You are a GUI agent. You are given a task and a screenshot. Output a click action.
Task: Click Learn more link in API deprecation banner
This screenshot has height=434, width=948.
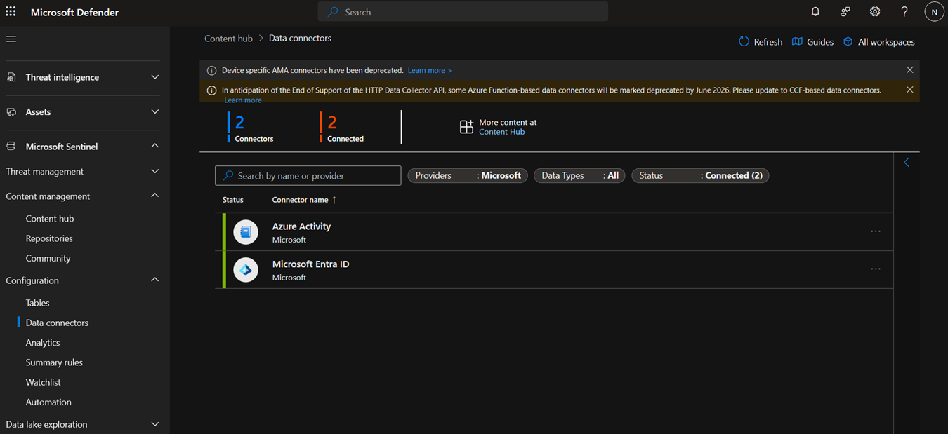pos(243,100)
